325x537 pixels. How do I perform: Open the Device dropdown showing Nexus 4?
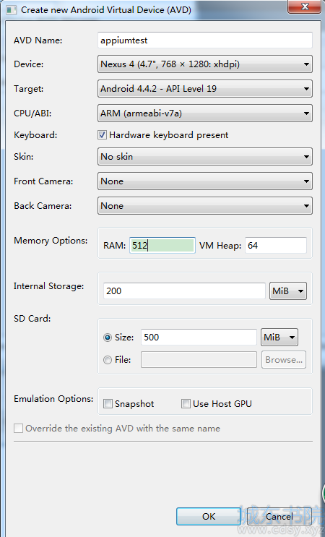tap(205, 64)
